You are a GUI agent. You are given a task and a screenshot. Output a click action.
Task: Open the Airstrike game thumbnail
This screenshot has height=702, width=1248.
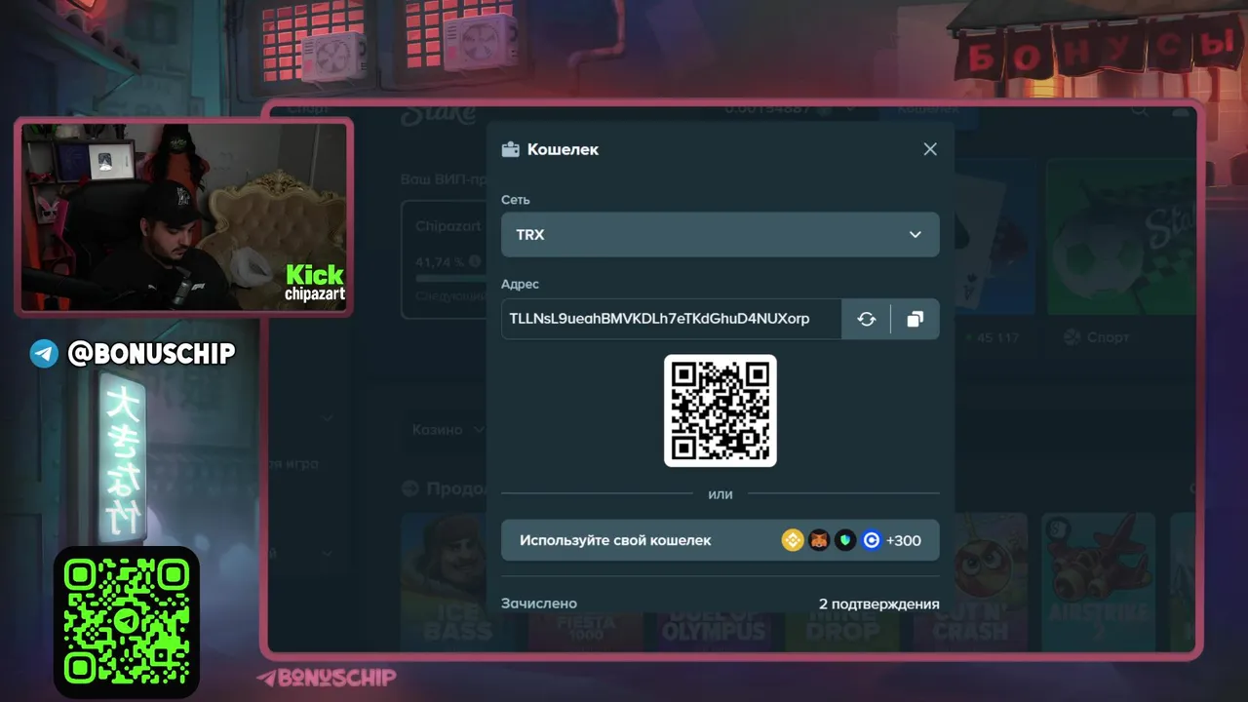1099,583
